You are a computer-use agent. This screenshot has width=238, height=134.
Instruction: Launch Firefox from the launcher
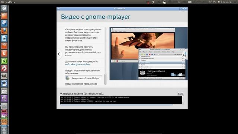(x=4, y=31)
